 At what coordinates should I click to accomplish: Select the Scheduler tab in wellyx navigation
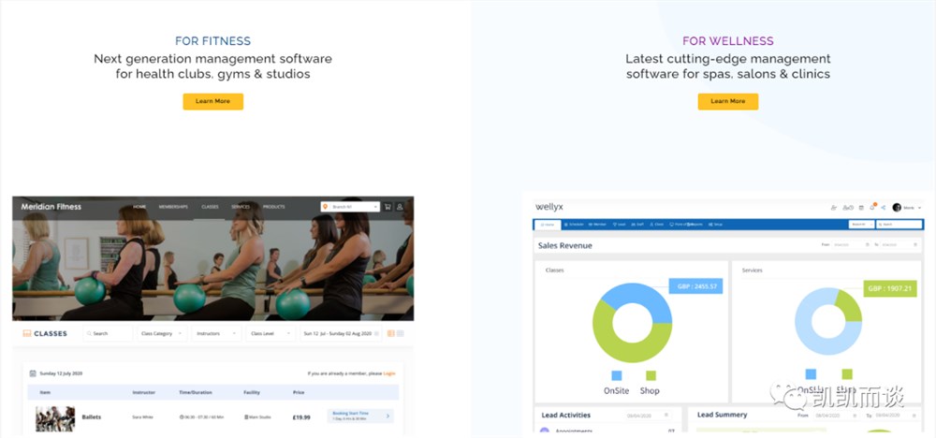(574, 225)
